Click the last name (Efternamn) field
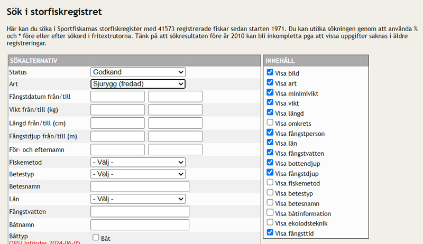Viewport: 423px width, 244px height. (x=176, y=149)
